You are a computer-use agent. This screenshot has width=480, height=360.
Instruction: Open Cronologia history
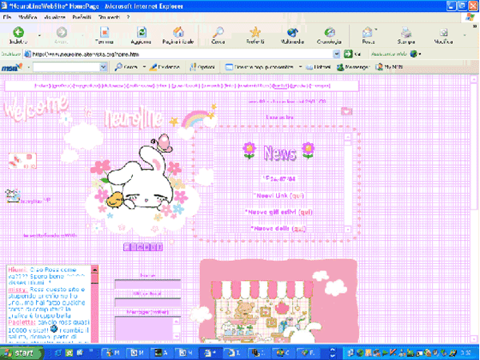[330, 35]
